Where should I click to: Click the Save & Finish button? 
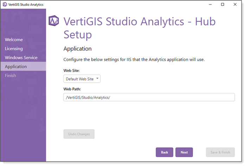pyautogui.click(x=220, y=152)
